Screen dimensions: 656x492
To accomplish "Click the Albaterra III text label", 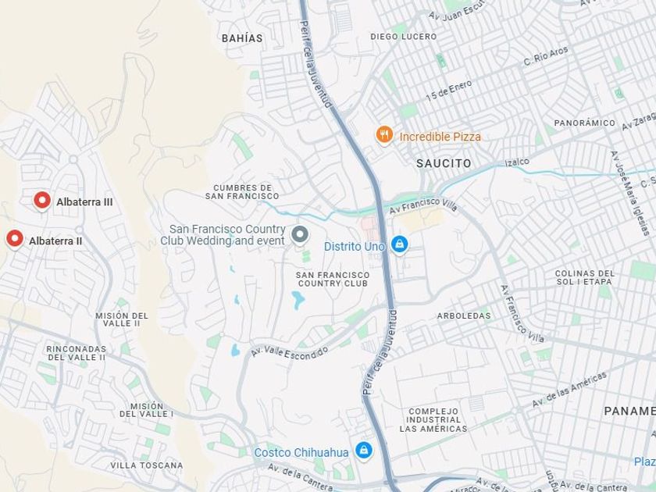I will pyautogui.click(x=84, y=202).
